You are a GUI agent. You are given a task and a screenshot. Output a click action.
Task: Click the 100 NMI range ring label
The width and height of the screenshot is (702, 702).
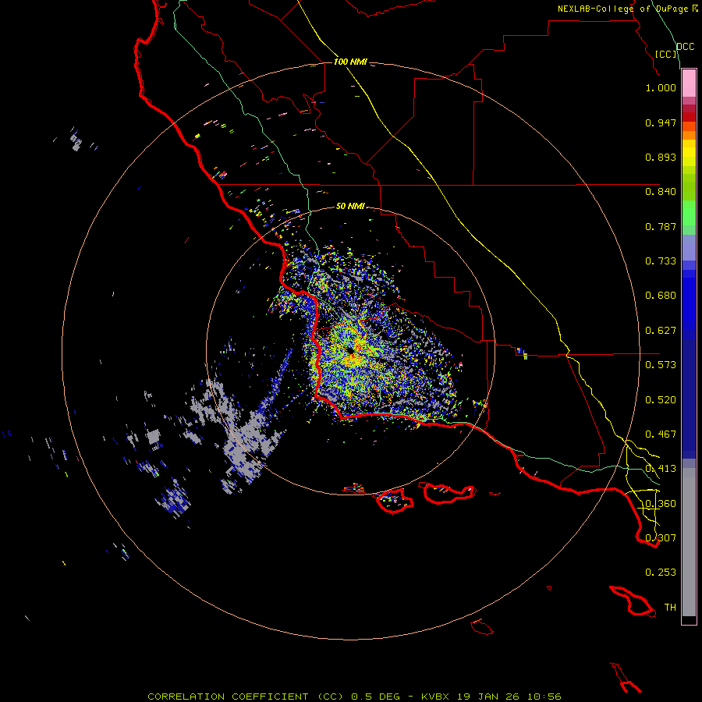pyautogui.click(x=350, y=62)
